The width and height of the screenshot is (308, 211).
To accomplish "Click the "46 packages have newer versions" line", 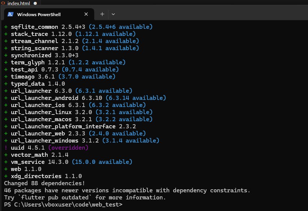I will (127, 190).
